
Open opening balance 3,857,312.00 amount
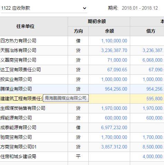coord(114,147)
